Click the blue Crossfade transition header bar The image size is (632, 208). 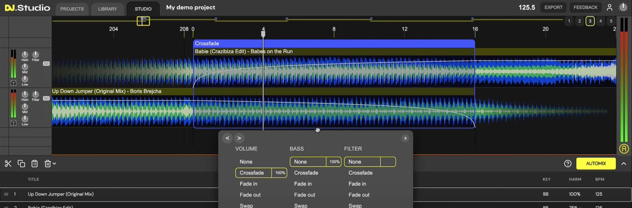(334, 43)
